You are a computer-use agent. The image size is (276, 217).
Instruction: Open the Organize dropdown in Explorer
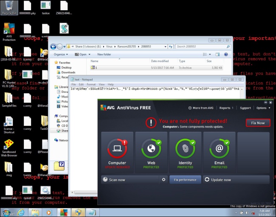coord(61,54)
